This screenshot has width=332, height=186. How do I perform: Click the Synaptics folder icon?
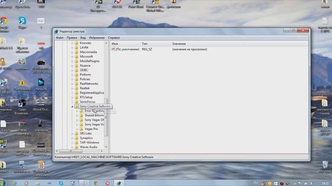point(77,138)
